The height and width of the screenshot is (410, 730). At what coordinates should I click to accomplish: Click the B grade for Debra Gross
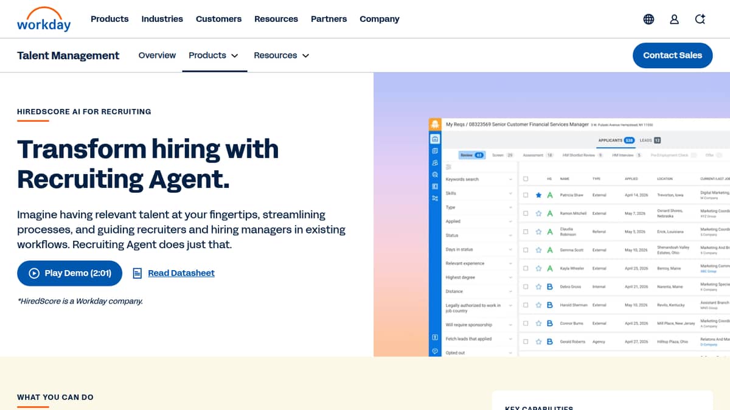tap(550, 287)
